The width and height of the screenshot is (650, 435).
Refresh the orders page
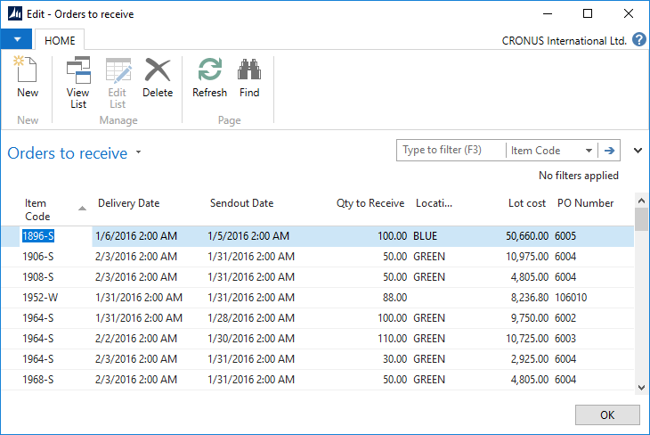pyautogui.click(x=209, y=77)
